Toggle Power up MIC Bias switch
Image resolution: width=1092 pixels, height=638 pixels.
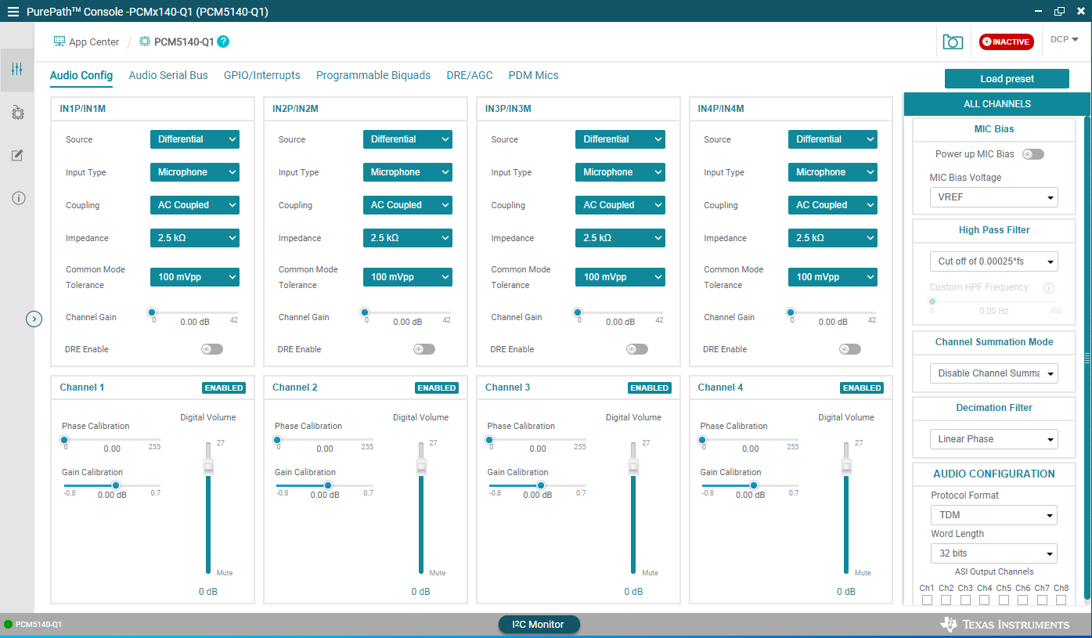(x=1033, y=154)
